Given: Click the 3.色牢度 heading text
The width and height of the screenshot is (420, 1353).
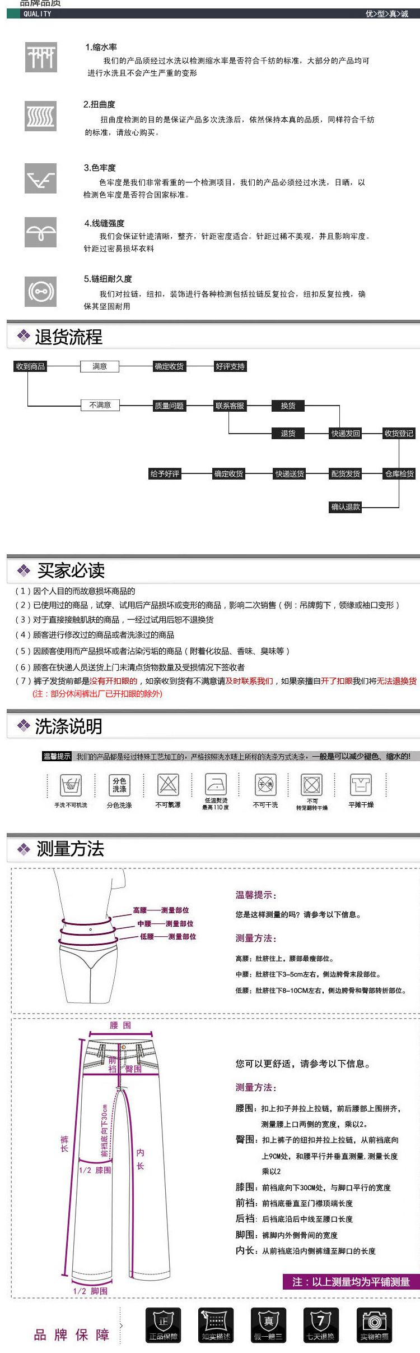Looking at the screenshot, I should click(x=100, y=168).
